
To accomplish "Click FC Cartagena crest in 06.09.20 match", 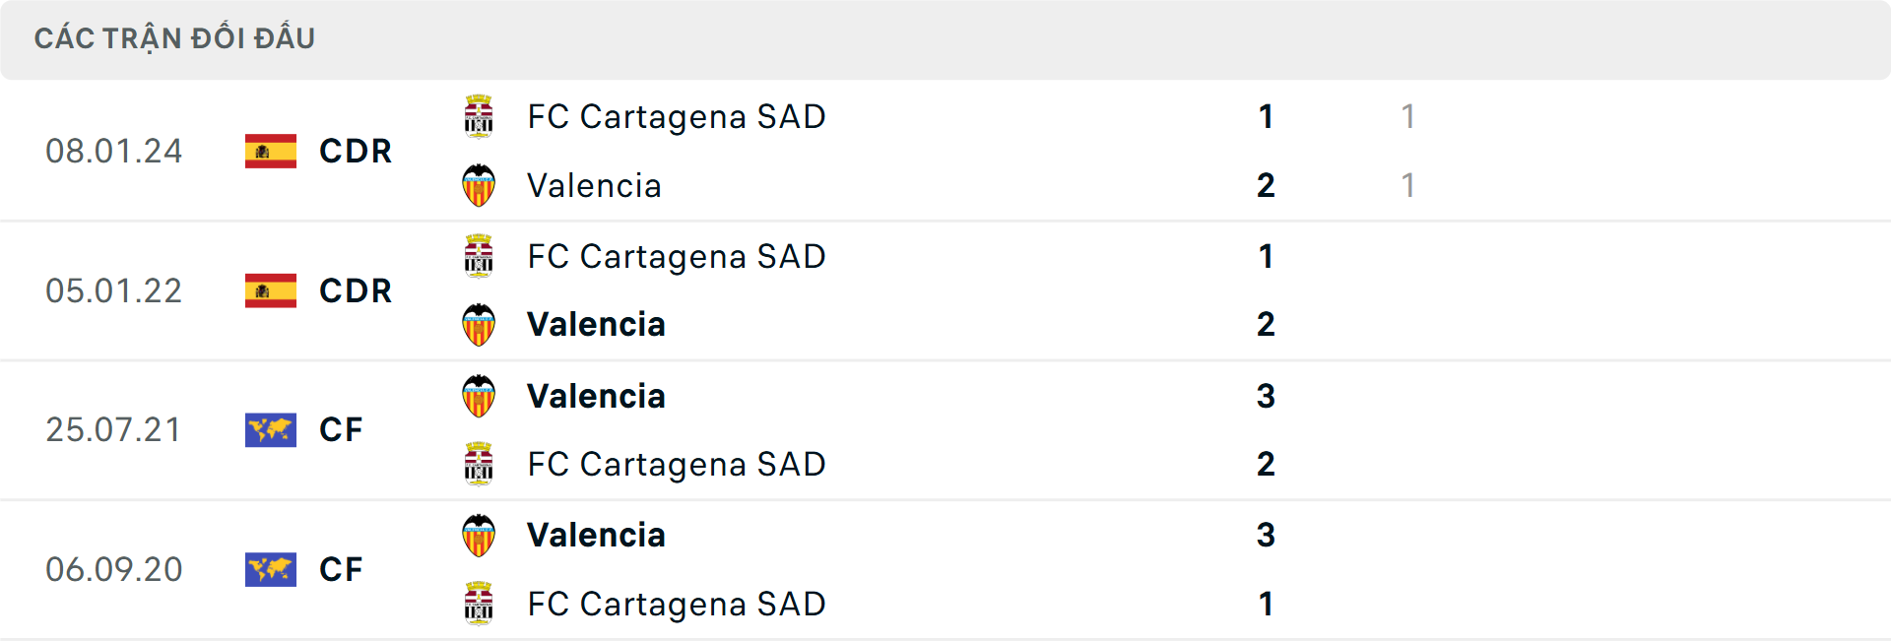I will [479, 604].
